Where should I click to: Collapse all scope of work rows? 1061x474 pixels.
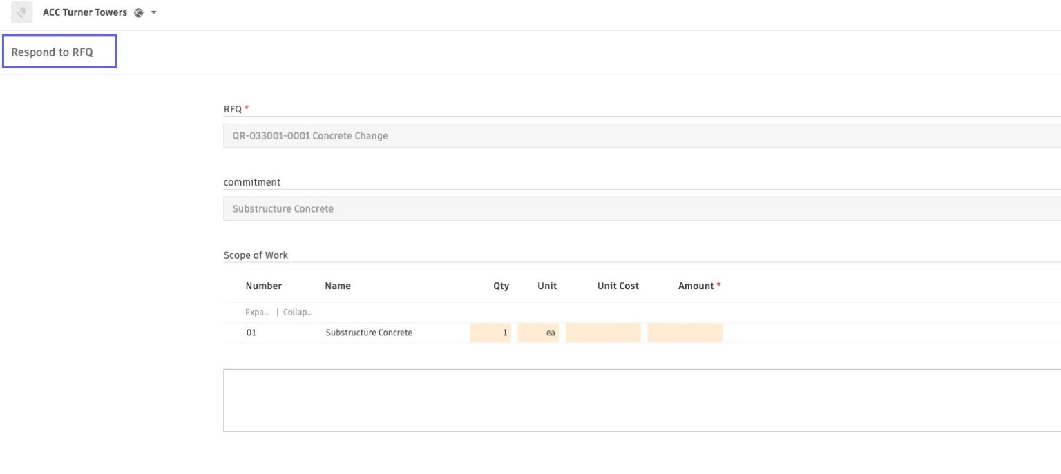298,312
